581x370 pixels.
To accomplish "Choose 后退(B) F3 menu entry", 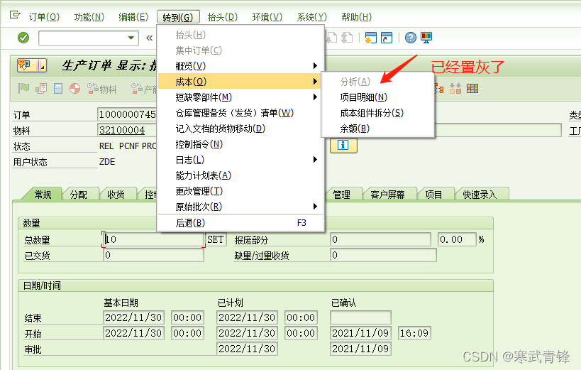I will coord(241,223).
